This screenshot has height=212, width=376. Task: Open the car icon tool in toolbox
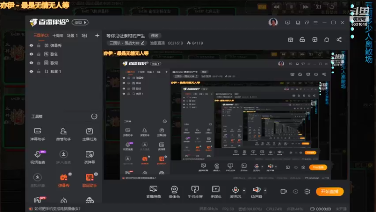pyautogui.click(x=89, y=200)
